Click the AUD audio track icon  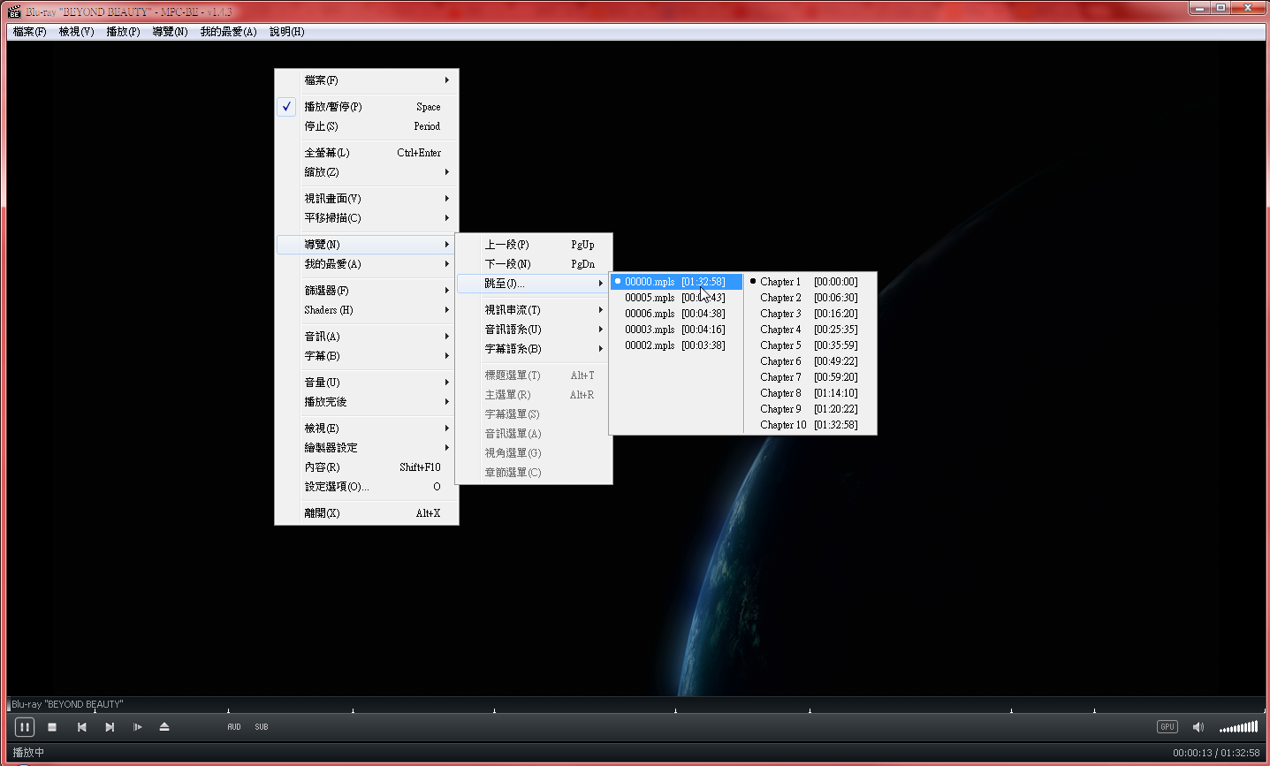pyautogui.click(x=234, y=727)
